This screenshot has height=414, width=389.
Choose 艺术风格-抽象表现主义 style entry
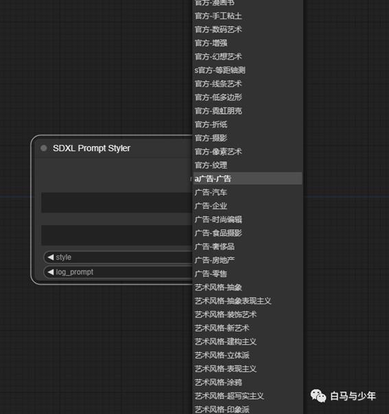pyautogui.click(x=248, y=301)
